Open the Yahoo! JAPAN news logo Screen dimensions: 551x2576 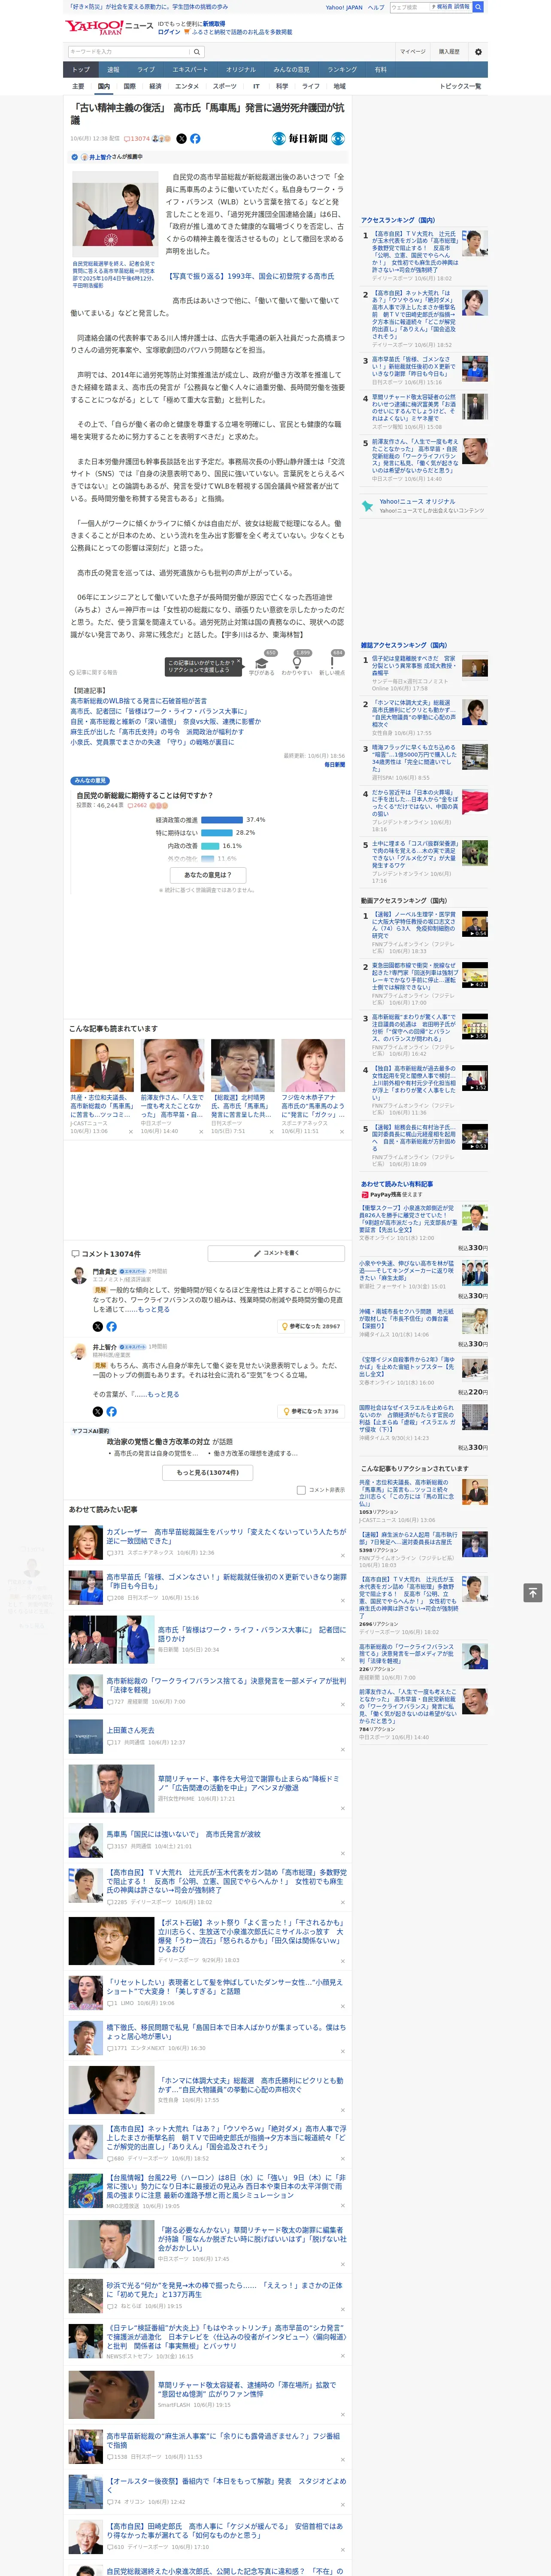108,27
